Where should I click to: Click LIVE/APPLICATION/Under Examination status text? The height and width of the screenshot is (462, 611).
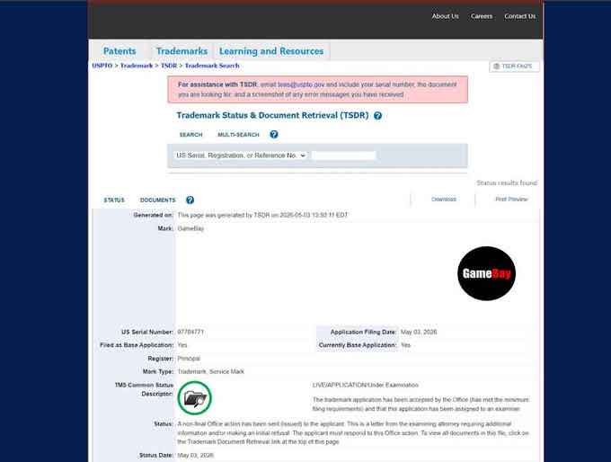[x=365, y=386]
